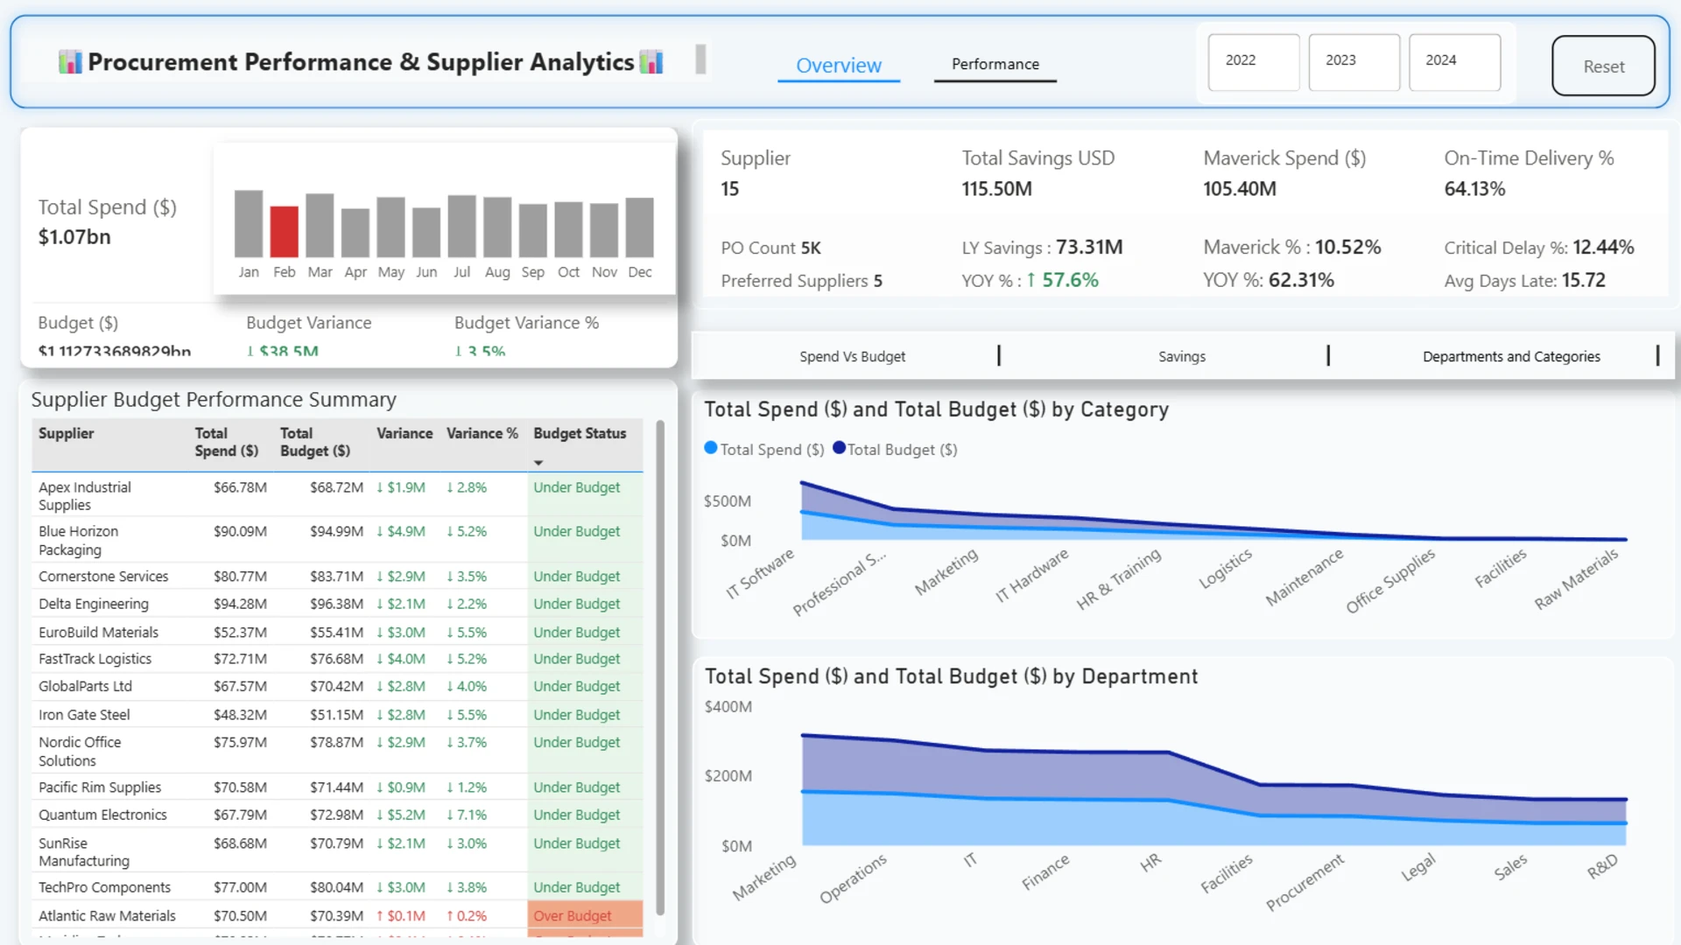This screenshot has height=945, width=1681.
Task: Toggle the 2022 year slicer
Action: (1254, 62)
